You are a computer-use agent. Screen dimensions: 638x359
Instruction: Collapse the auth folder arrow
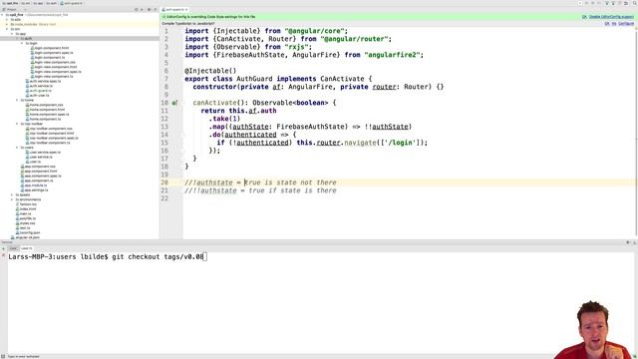17,38
